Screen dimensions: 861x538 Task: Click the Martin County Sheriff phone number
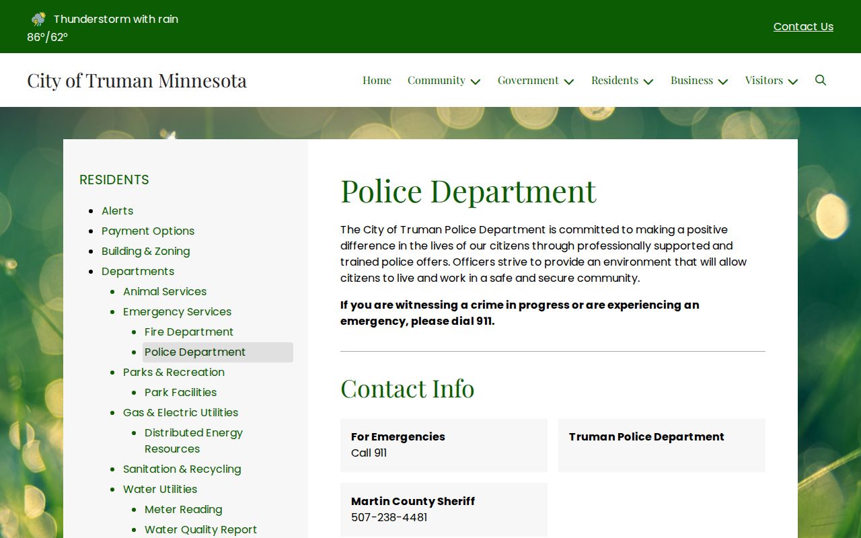389,517
